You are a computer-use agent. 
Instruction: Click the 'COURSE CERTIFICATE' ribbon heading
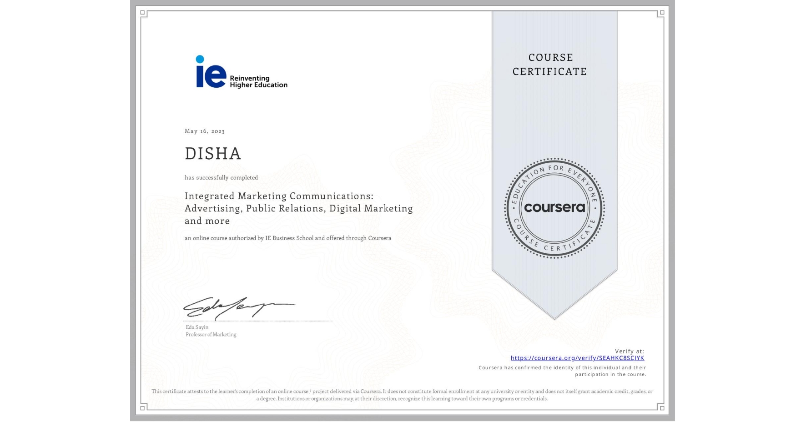pyautogui.click(x=550, y=64)
